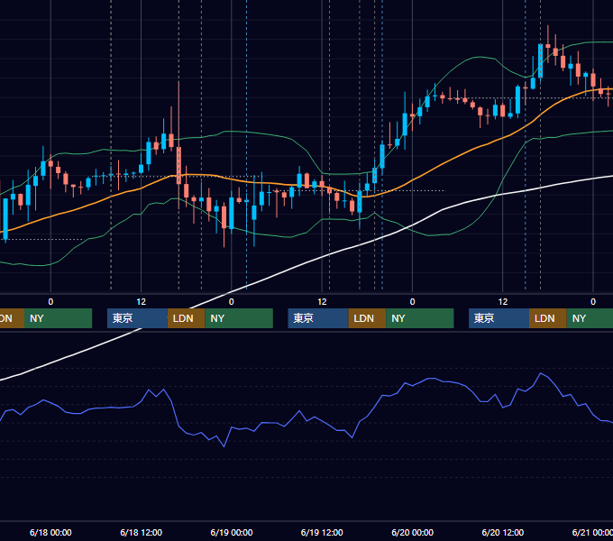Click the 6/18 12:00 date label
The width and height of the screenshot is (613, 541).
(141, 532)
